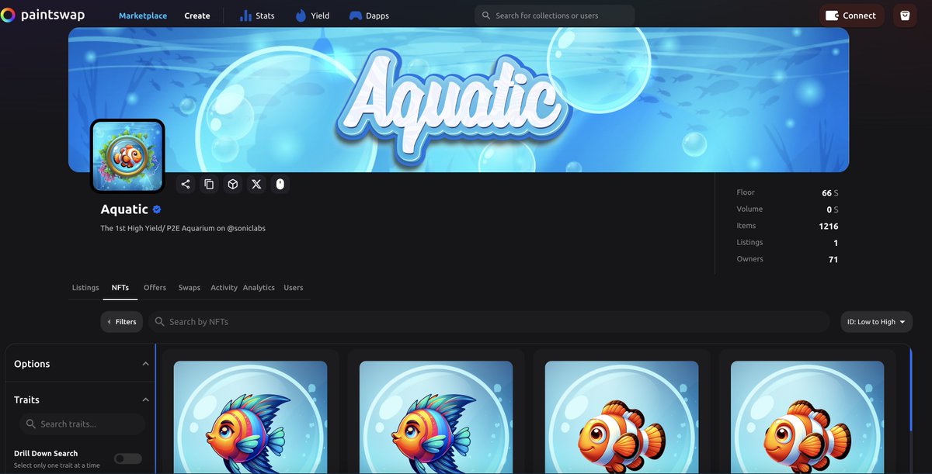Open Stats with bar chart icon
The image size is (932, 474).
[256, 16]
